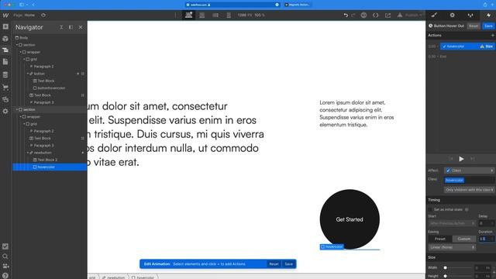
Task: Select the highlighted hovercolor tree item
Action: pos(50,167)
